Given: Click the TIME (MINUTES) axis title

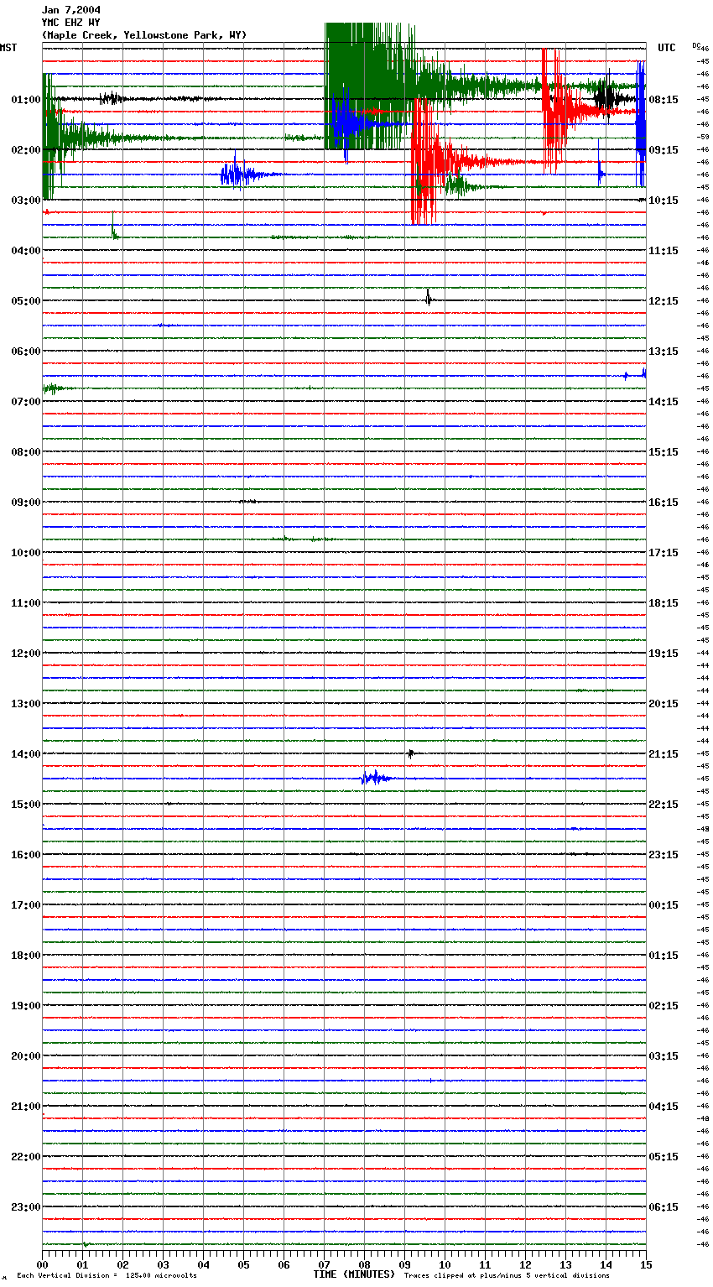Looking at the screenshot, I should [354, 1274].
